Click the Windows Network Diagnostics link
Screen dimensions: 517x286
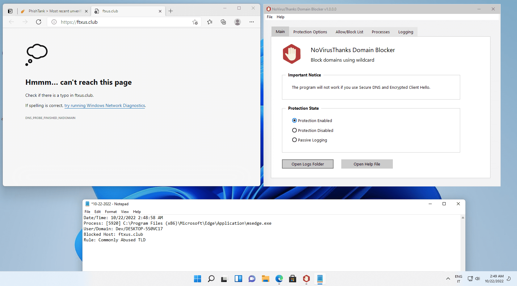click(x=105, y=105)
